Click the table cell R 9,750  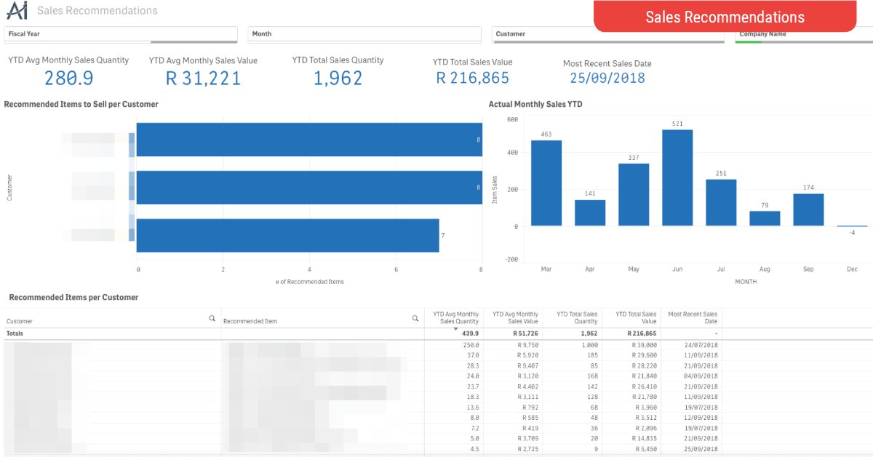pos(527,345)
